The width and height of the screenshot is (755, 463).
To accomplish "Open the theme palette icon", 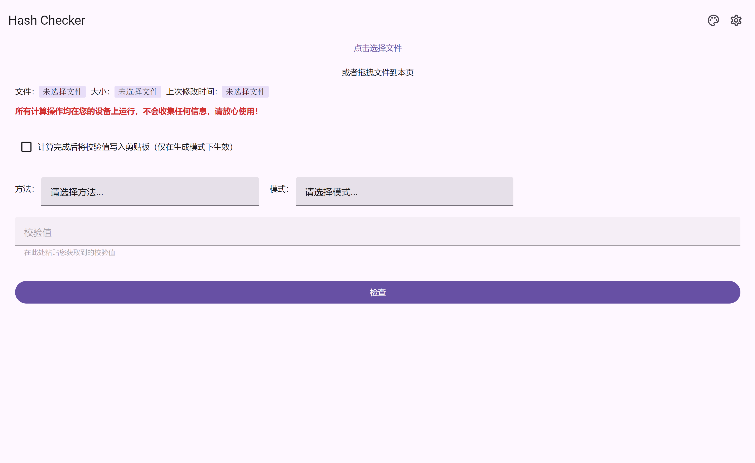I will coord(713,21).
